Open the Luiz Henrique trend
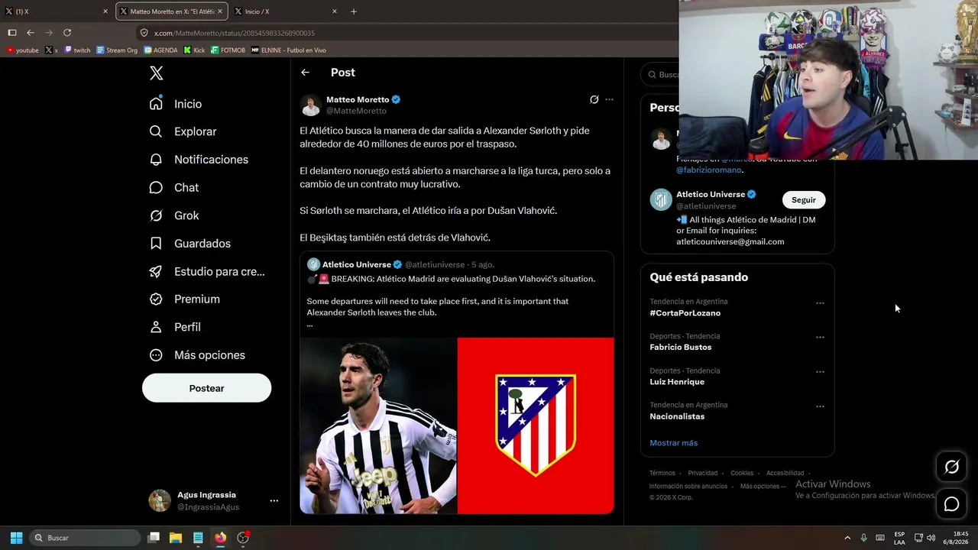The width and height of the screenshot is (978, 550). coord(677,382)
